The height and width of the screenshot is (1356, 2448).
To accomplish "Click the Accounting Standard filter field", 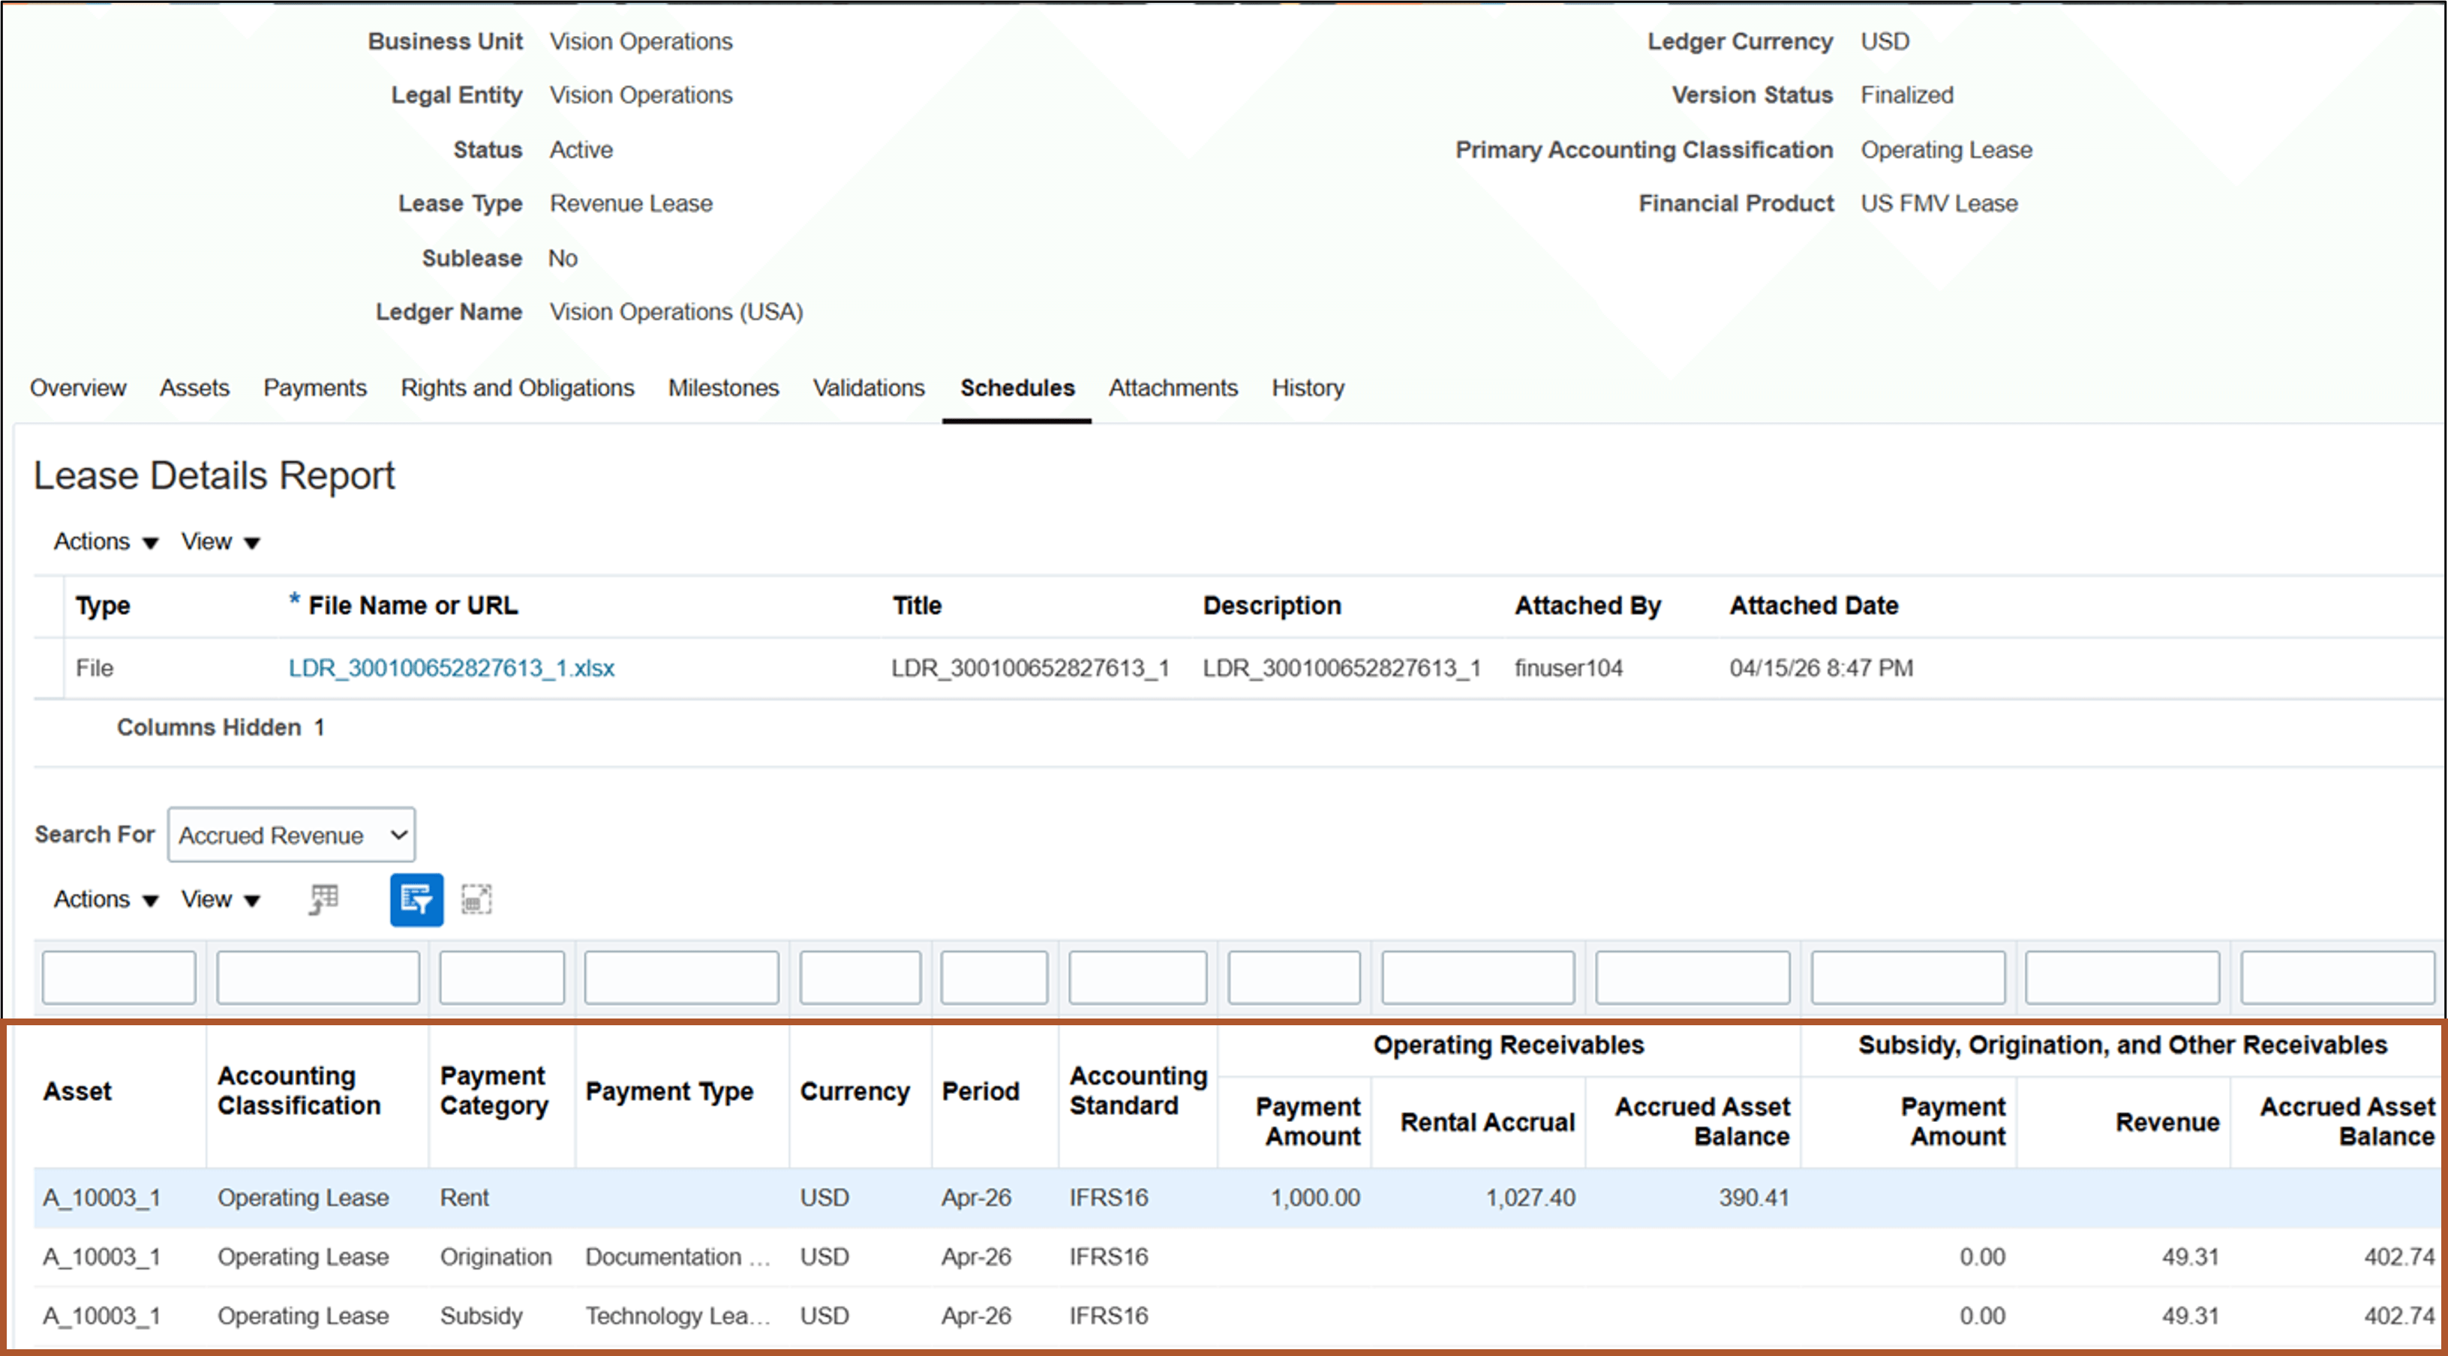I will (1137, 976).
